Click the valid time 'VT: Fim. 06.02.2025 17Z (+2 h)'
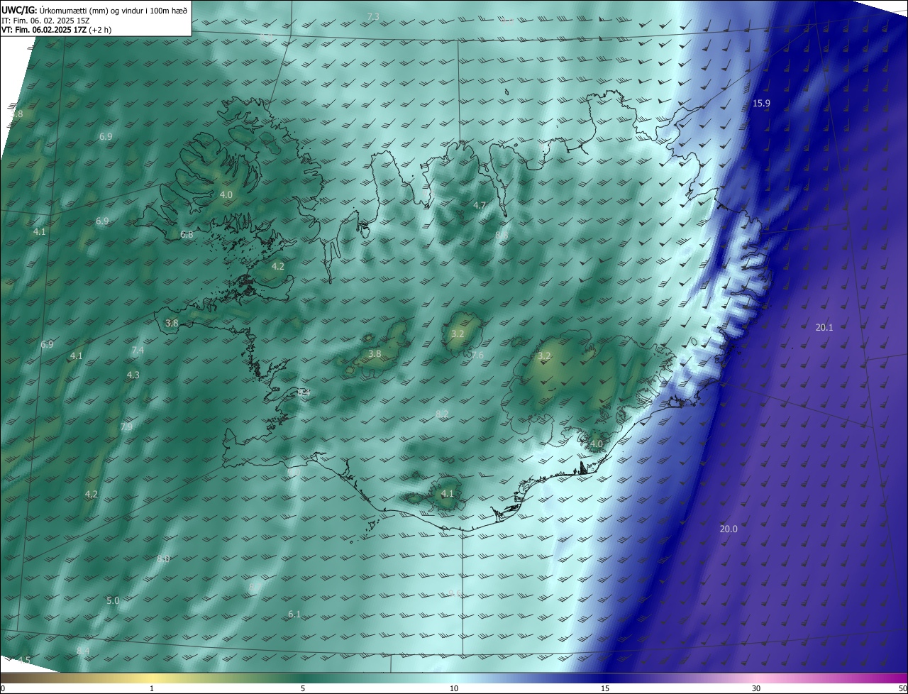Image resolution: width=908 pixels, height=694 pixels. point(56,30)
